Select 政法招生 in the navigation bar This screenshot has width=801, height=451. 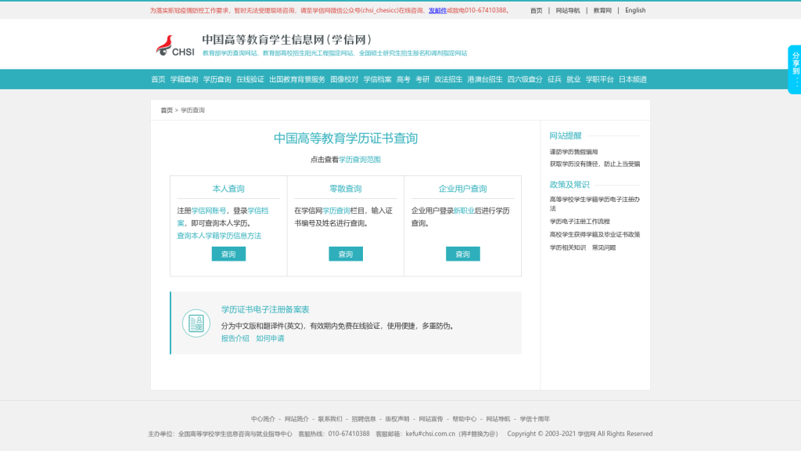click(448, 79)
